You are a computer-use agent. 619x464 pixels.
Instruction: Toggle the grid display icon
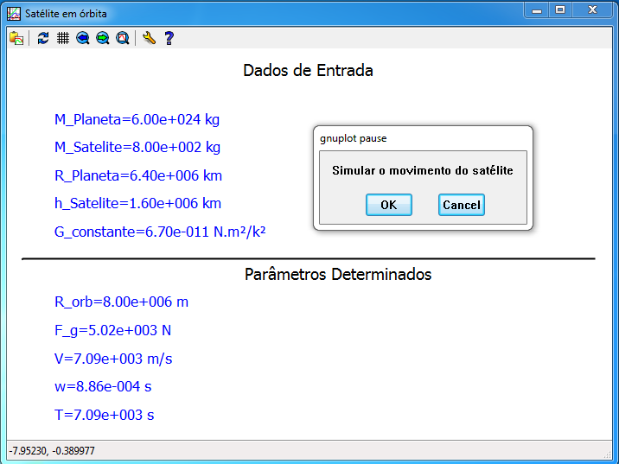[x=63, y=38]
